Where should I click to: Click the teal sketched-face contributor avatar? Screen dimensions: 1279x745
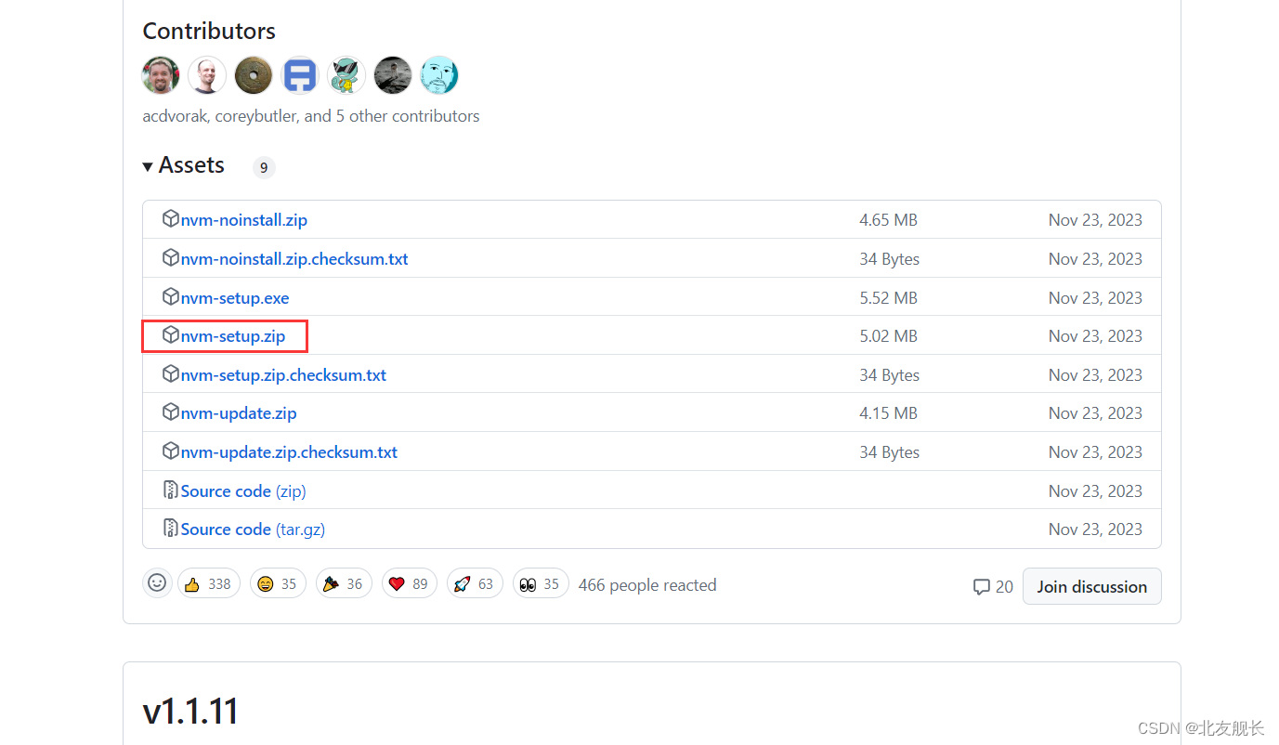click(x=439, y=75)
